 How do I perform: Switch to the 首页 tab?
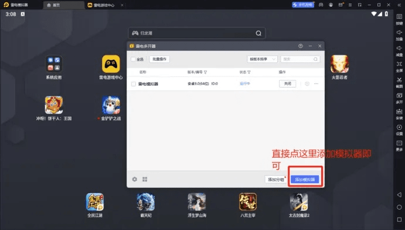point(63,5)
